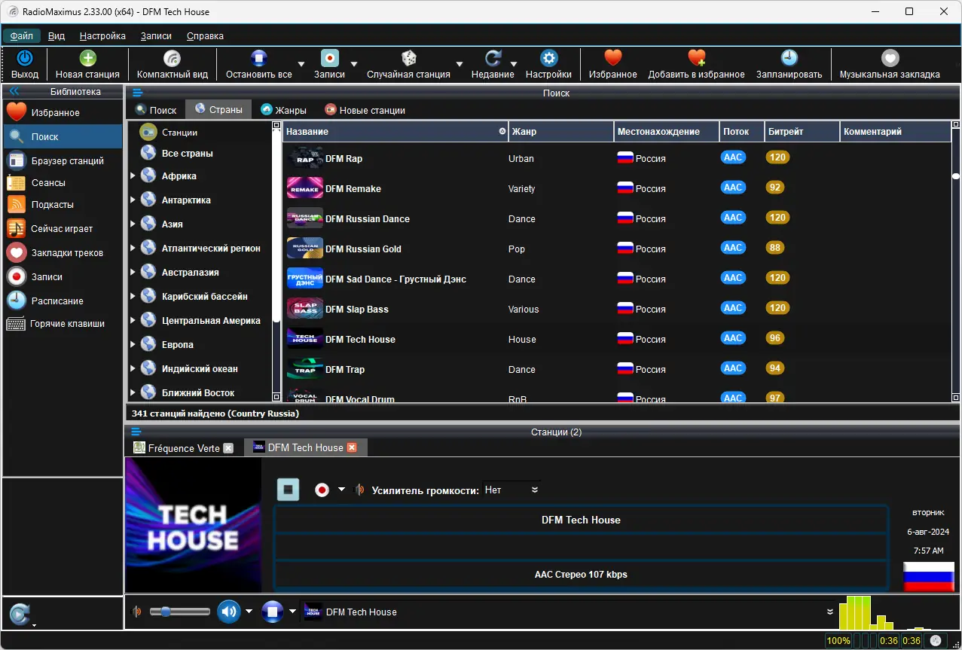This screenshot has width=962, height=650.
Task: Mute playback with the speaker icon
Action: [x=228, y=611]
